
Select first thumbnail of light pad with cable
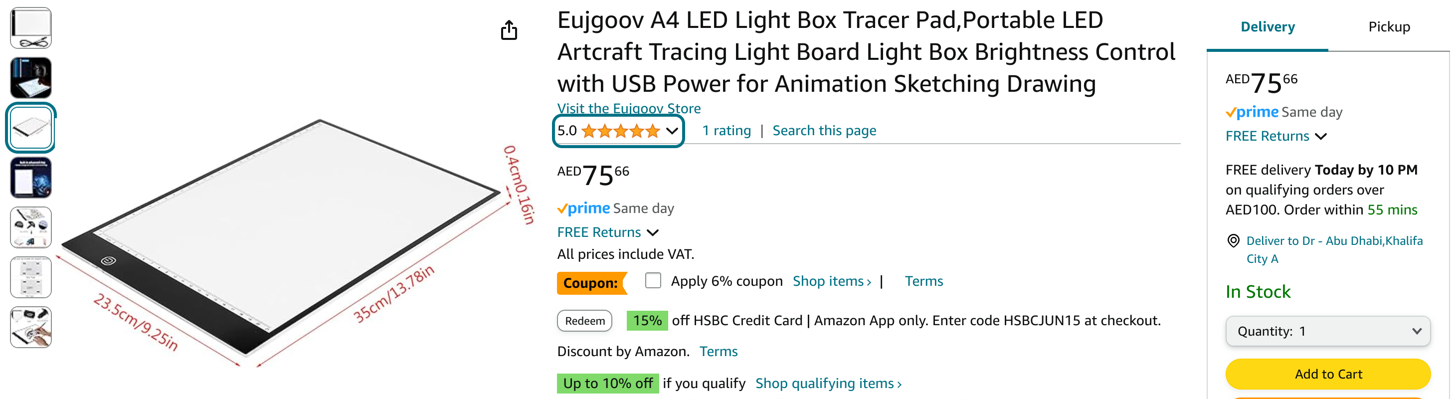(31, 28)
